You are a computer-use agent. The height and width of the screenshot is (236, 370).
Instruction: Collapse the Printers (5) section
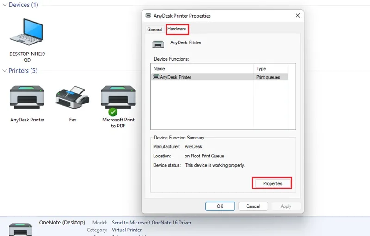pyautogui.click(x=5, y=71)
